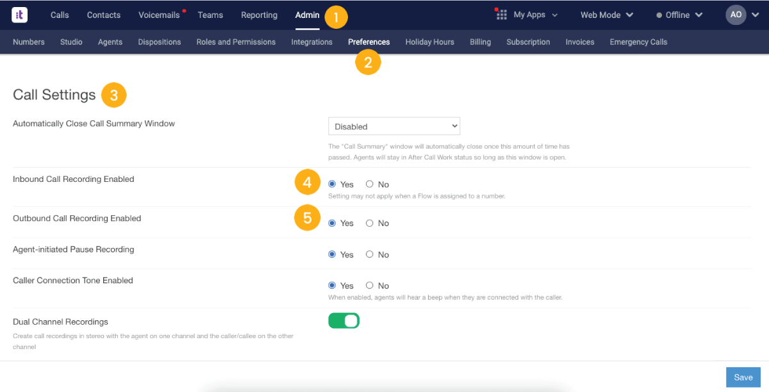Click the Call Settings heading
Viewport: 769px width, 392px height.
[54, 95]
